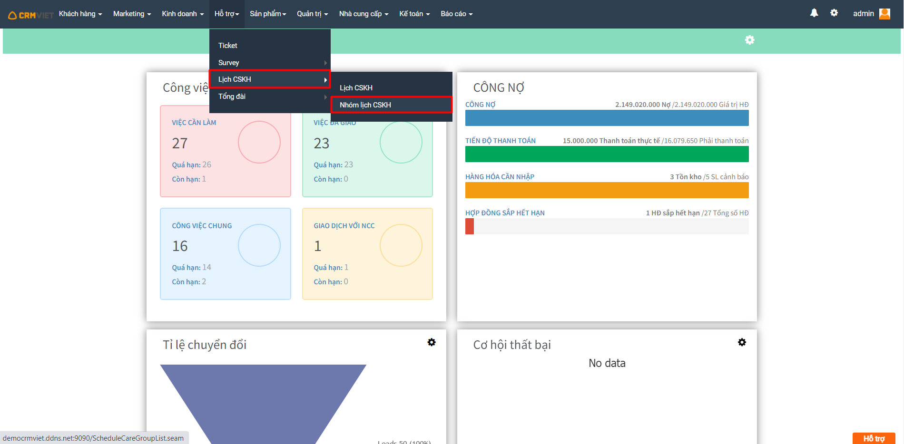
Task: Open the GIAO DỊCH VỚI NCC card
Action: click(x=367, y=254)
